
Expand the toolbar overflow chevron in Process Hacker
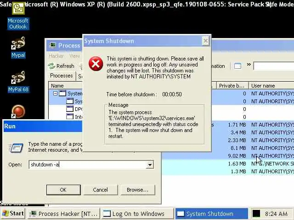(x=249, y=65)
